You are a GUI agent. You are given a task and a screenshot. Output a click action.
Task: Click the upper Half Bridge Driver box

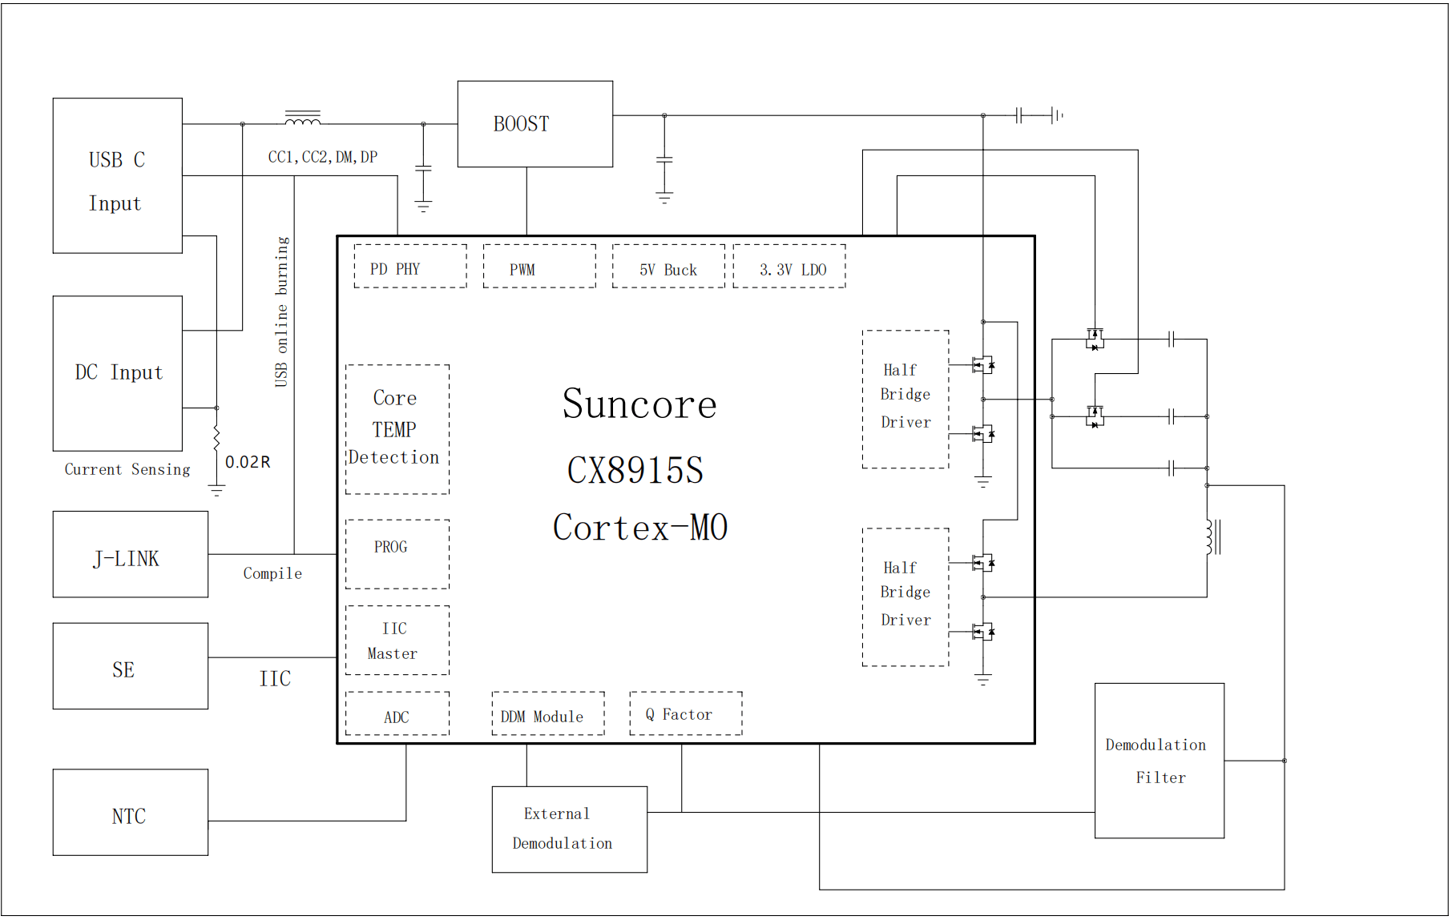[x=905, y=400]
